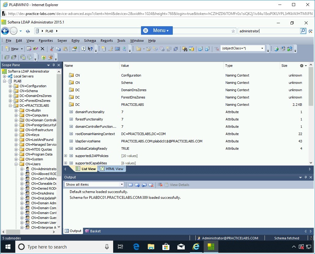Open Microsoft Edge from the taskbar
The height and width of the screenshot is (254, 315).
click(136, 247)
